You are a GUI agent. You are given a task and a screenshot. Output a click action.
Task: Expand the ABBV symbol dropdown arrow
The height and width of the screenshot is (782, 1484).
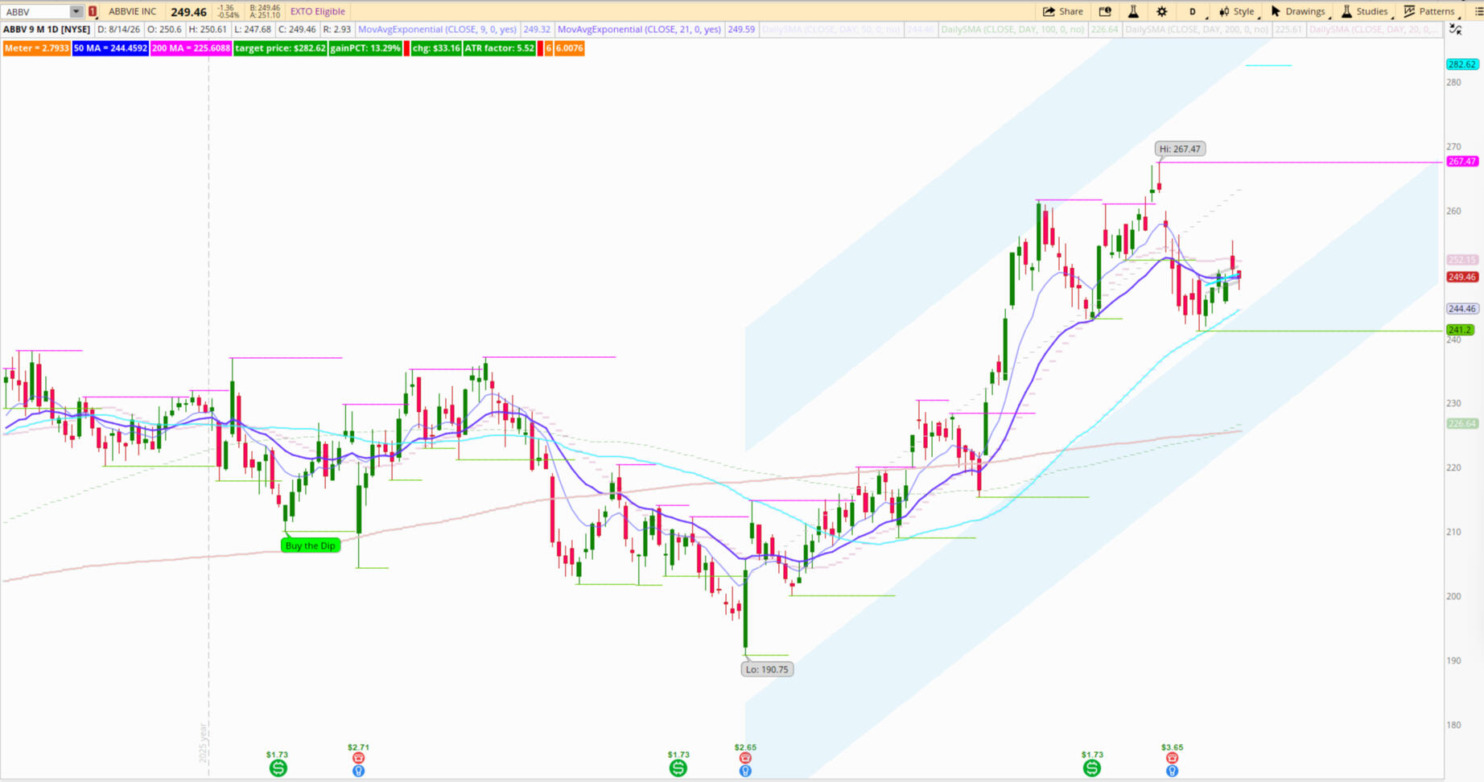pyautogui.click(x=76, y=11)
